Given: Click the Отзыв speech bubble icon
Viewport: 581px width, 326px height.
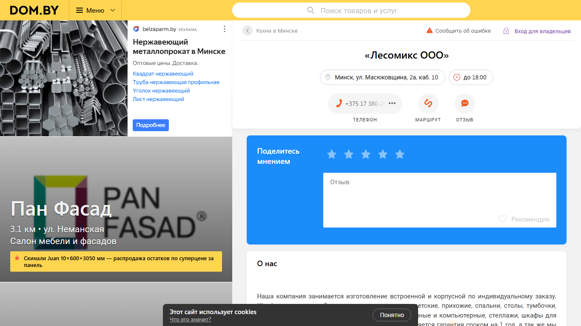Looking at the screenshot, I should pos(465,104).
